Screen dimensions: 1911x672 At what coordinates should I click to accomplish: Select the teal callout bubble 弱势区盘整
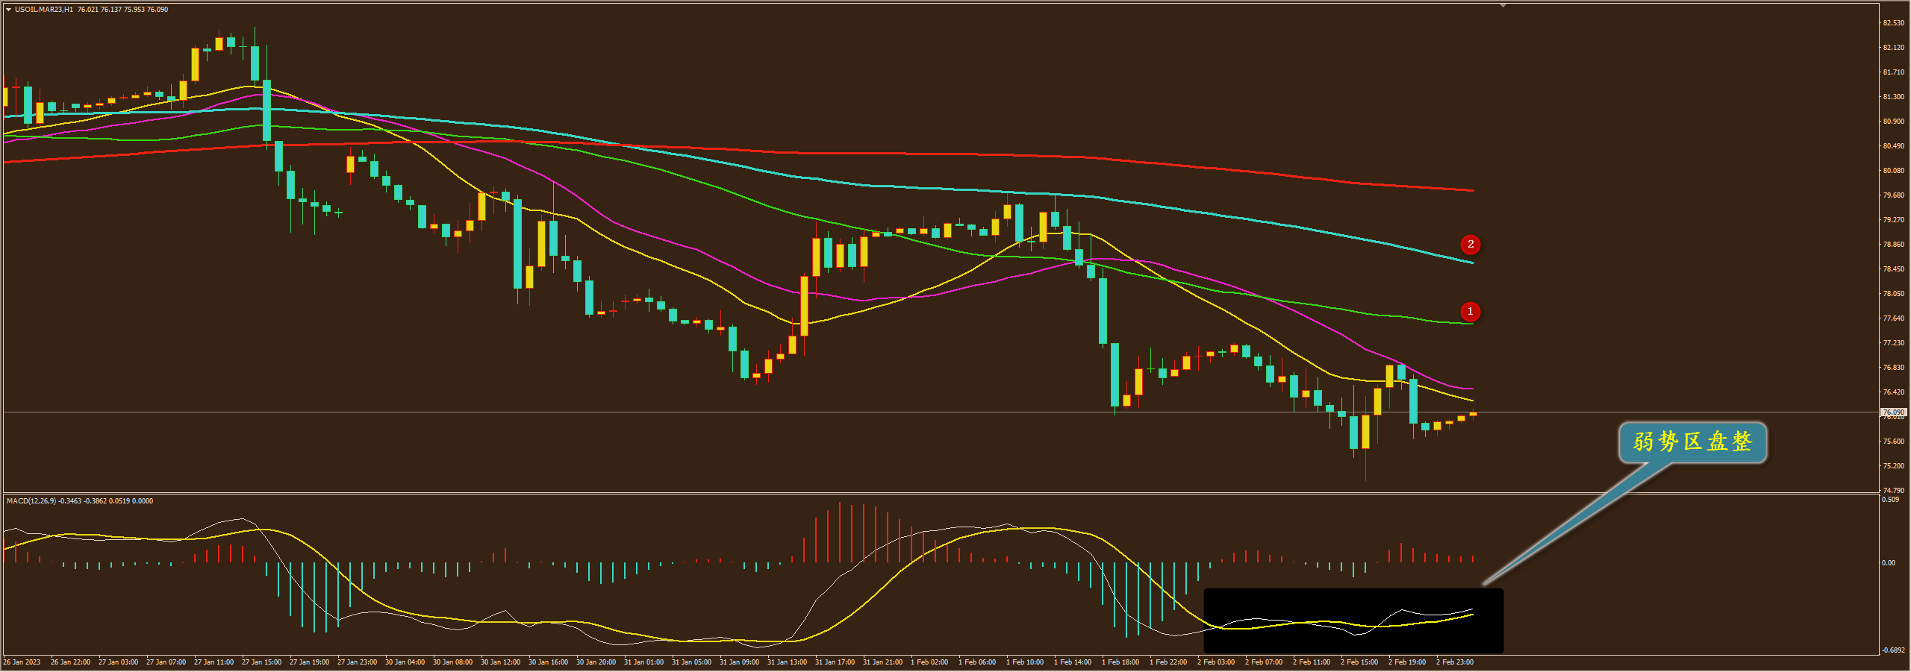coord(1692,442)
